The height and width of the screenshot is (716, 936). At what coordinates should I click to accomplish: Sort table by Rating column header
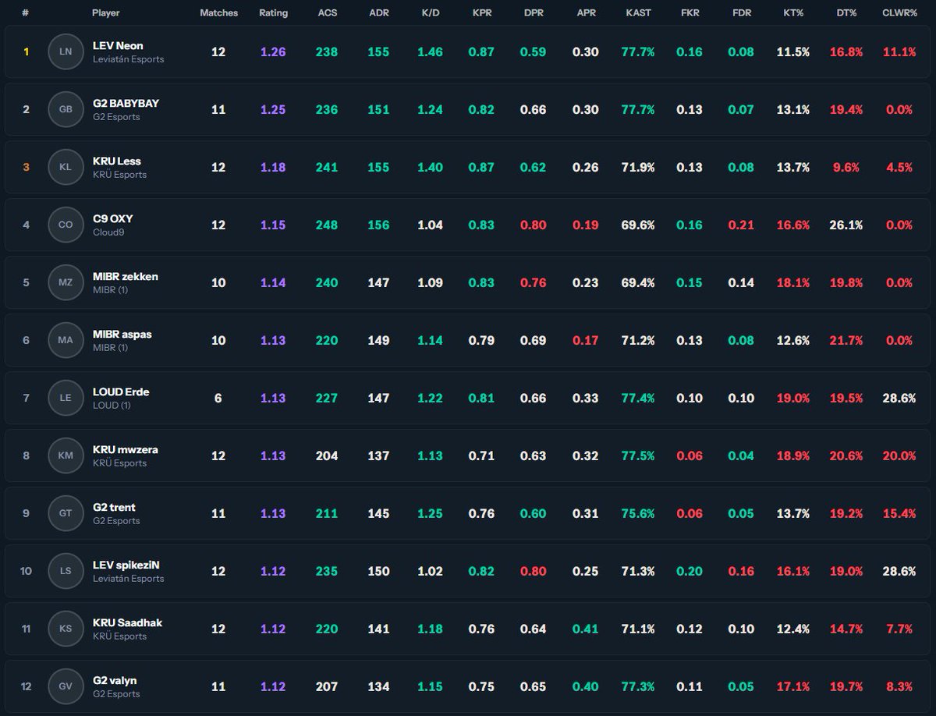coord(273,13)
